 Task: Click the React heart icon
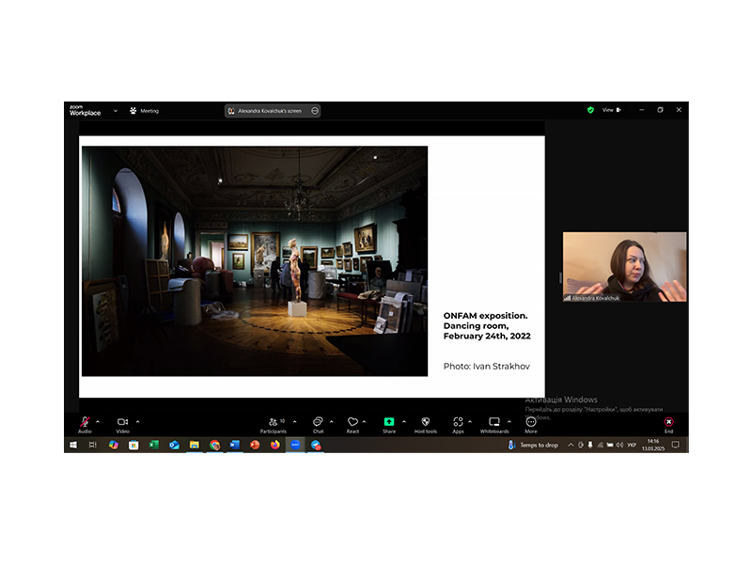(x=352, y=422)
